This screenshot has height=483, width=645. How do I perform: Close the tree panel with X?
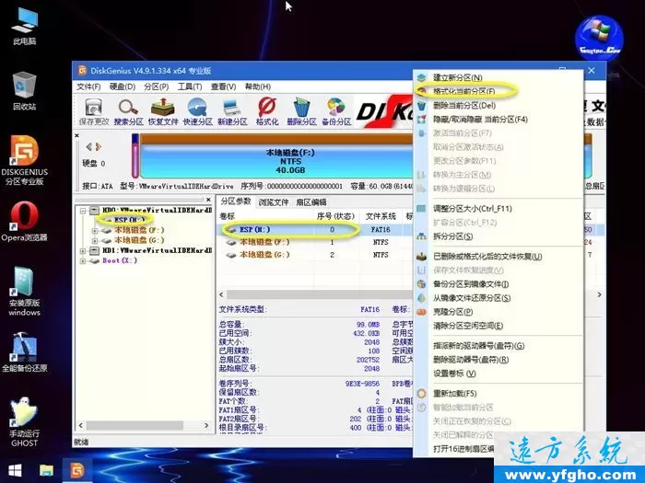click(208, 200)
